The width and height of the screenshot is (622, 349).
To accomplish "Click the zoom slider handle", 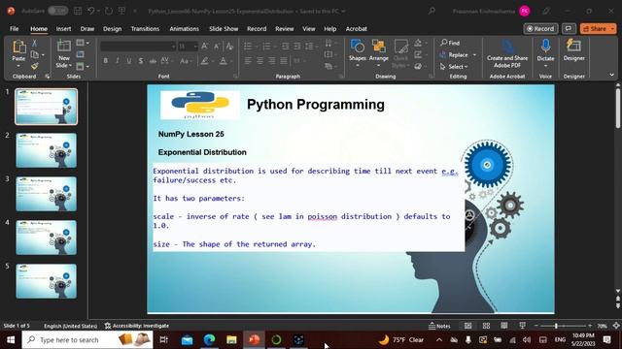I will [x=556, y=326].
